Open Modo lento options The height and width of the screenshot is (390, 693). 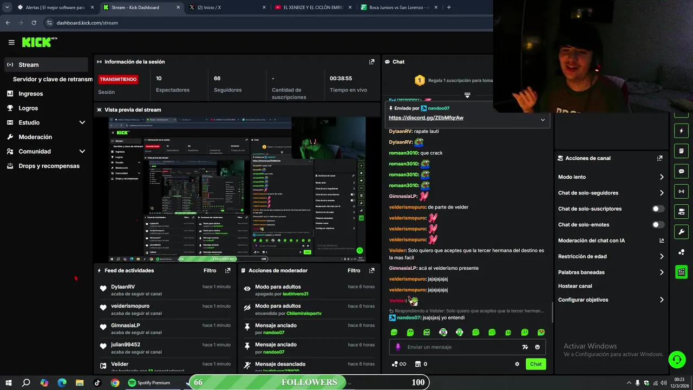tap(611, 177)
